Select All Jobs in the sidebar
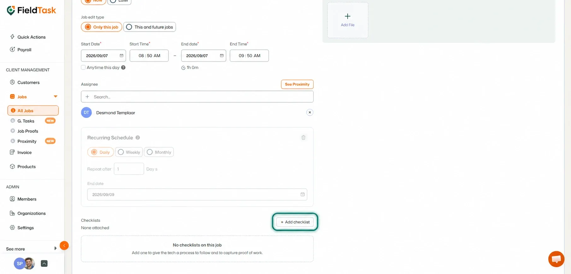The width and height of the screenshot is (571, 274). pyautogui.click(x=33, y=110)
